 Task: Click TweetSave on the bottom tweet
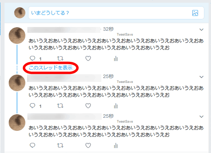click(x=125, y=121)
